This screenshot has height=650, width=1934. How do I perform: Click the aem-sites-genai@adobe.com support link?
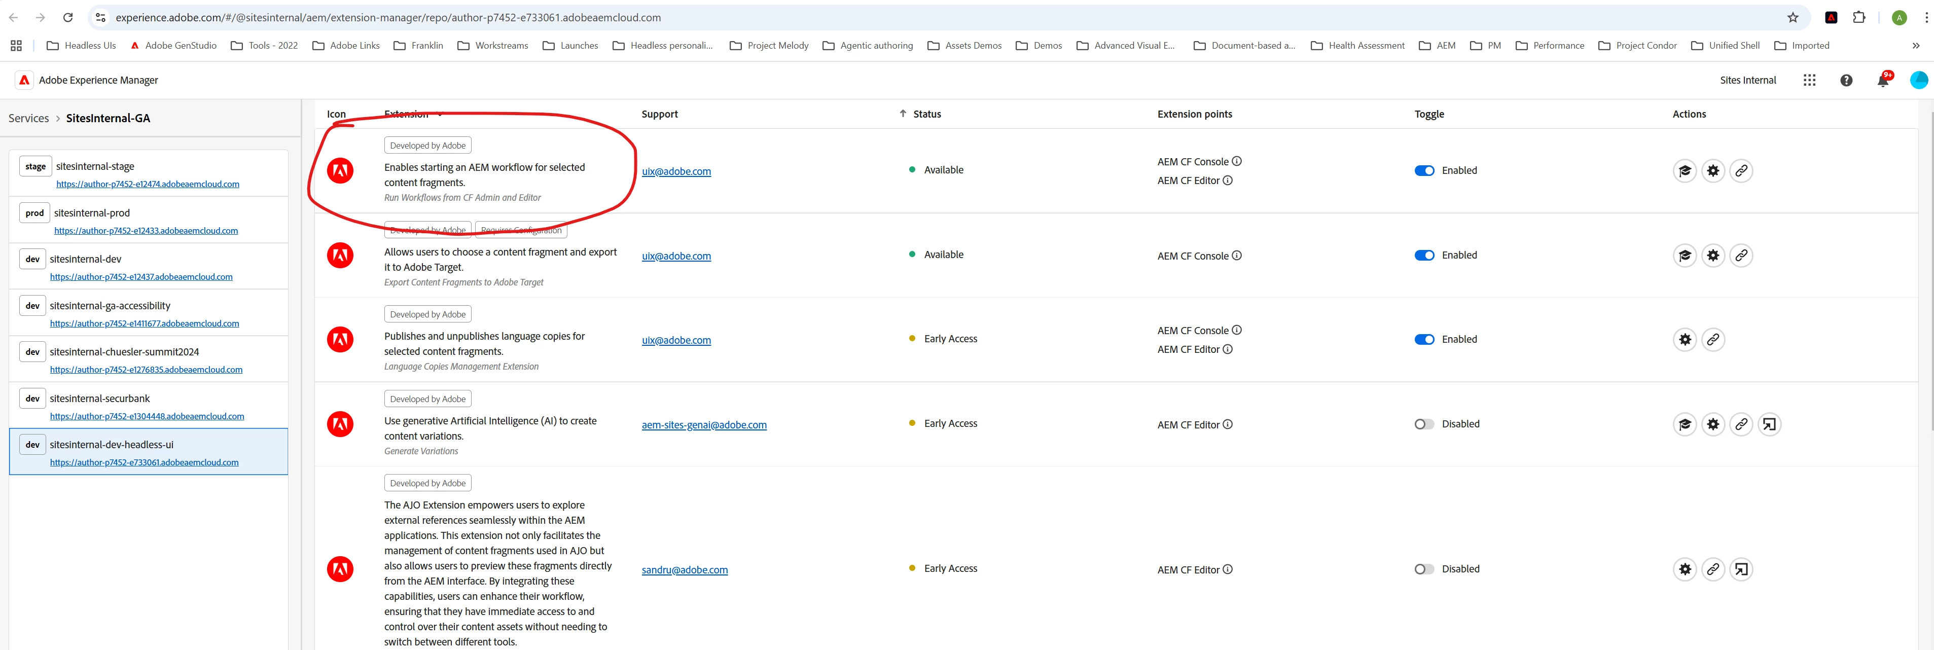703,425
